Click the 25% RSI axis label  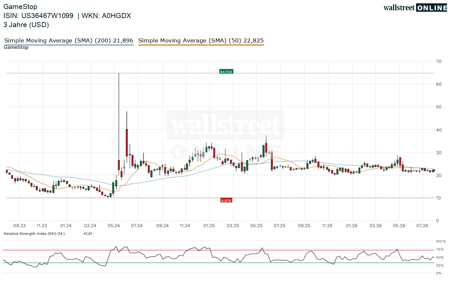click(440, 265)
